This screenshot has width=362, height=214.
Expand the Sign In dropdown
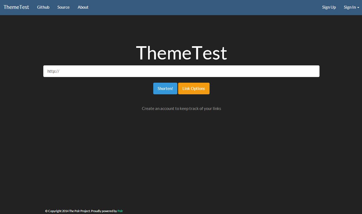351,7
